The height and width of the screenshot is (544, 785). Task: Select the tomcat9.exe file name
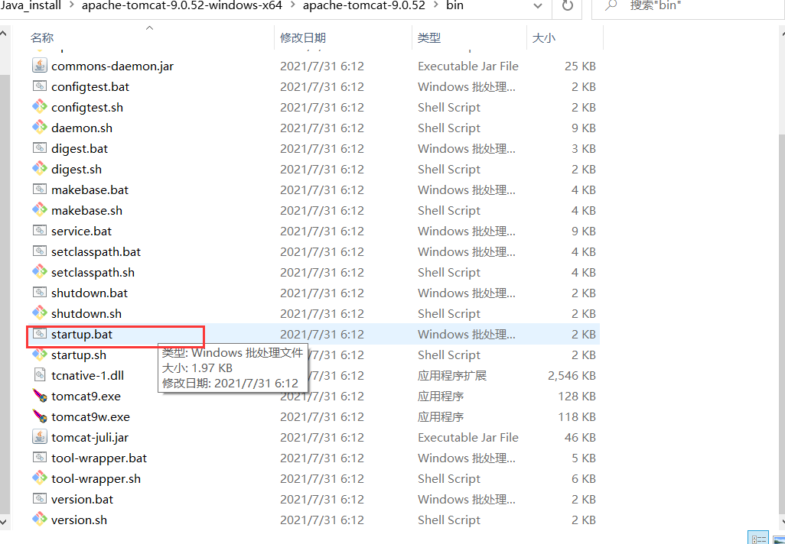[86, 396]
